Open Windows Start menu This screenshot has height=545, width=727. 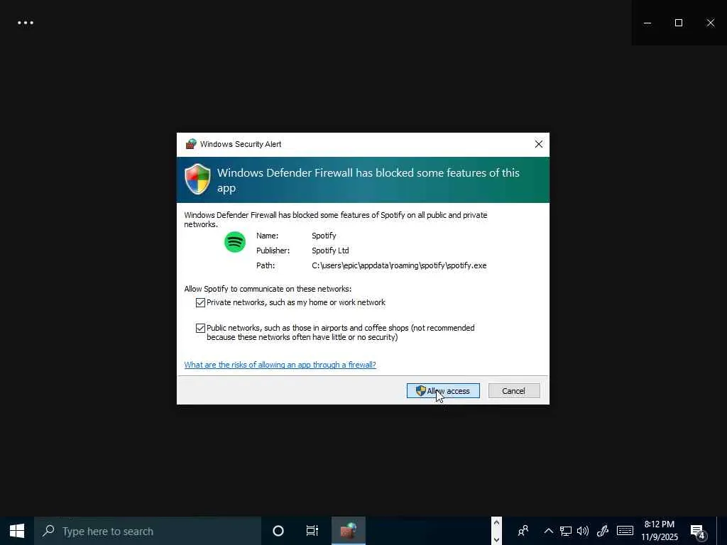point(17,531)
